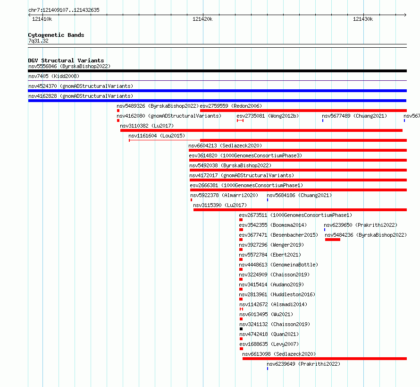Viewport: 420px width, 387px height.
Task: Open nsv6239649 (Prakrithi2022) label
Action: [303, 364]
